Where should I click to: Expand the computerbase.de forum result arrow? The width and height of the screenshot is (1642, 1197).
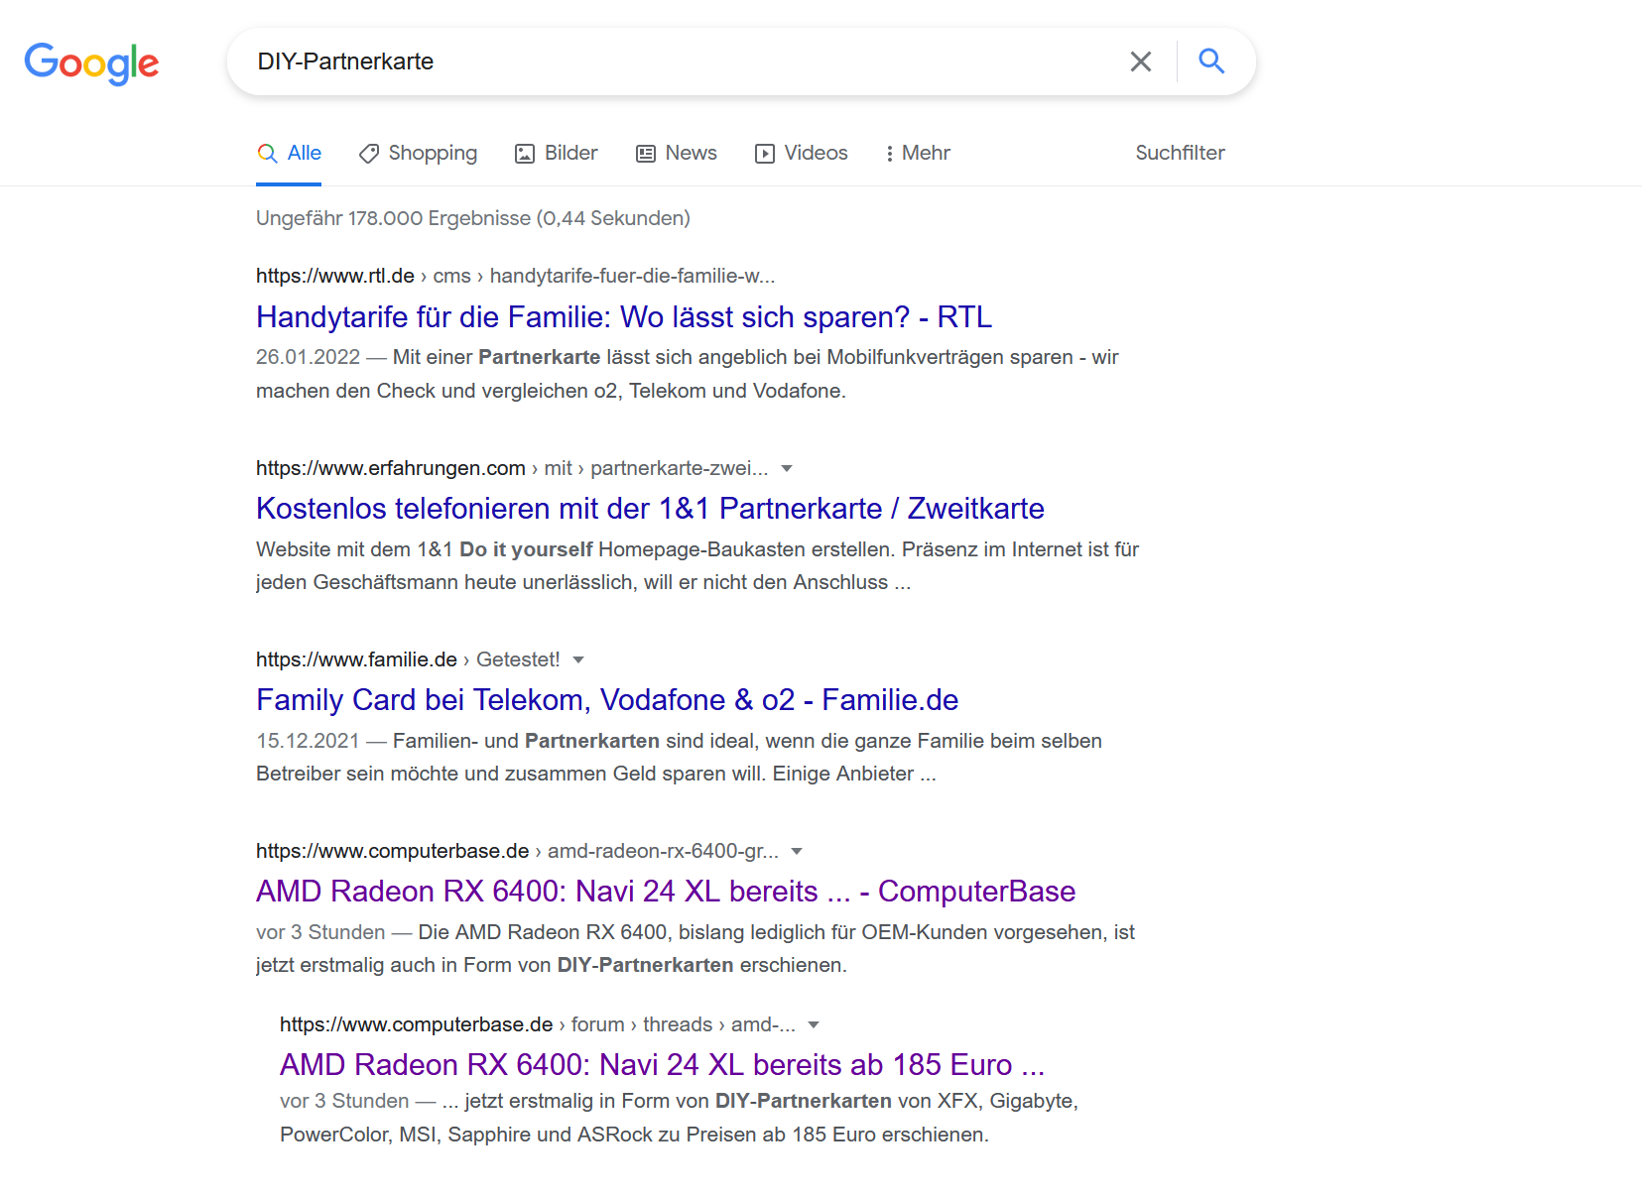814,1024
